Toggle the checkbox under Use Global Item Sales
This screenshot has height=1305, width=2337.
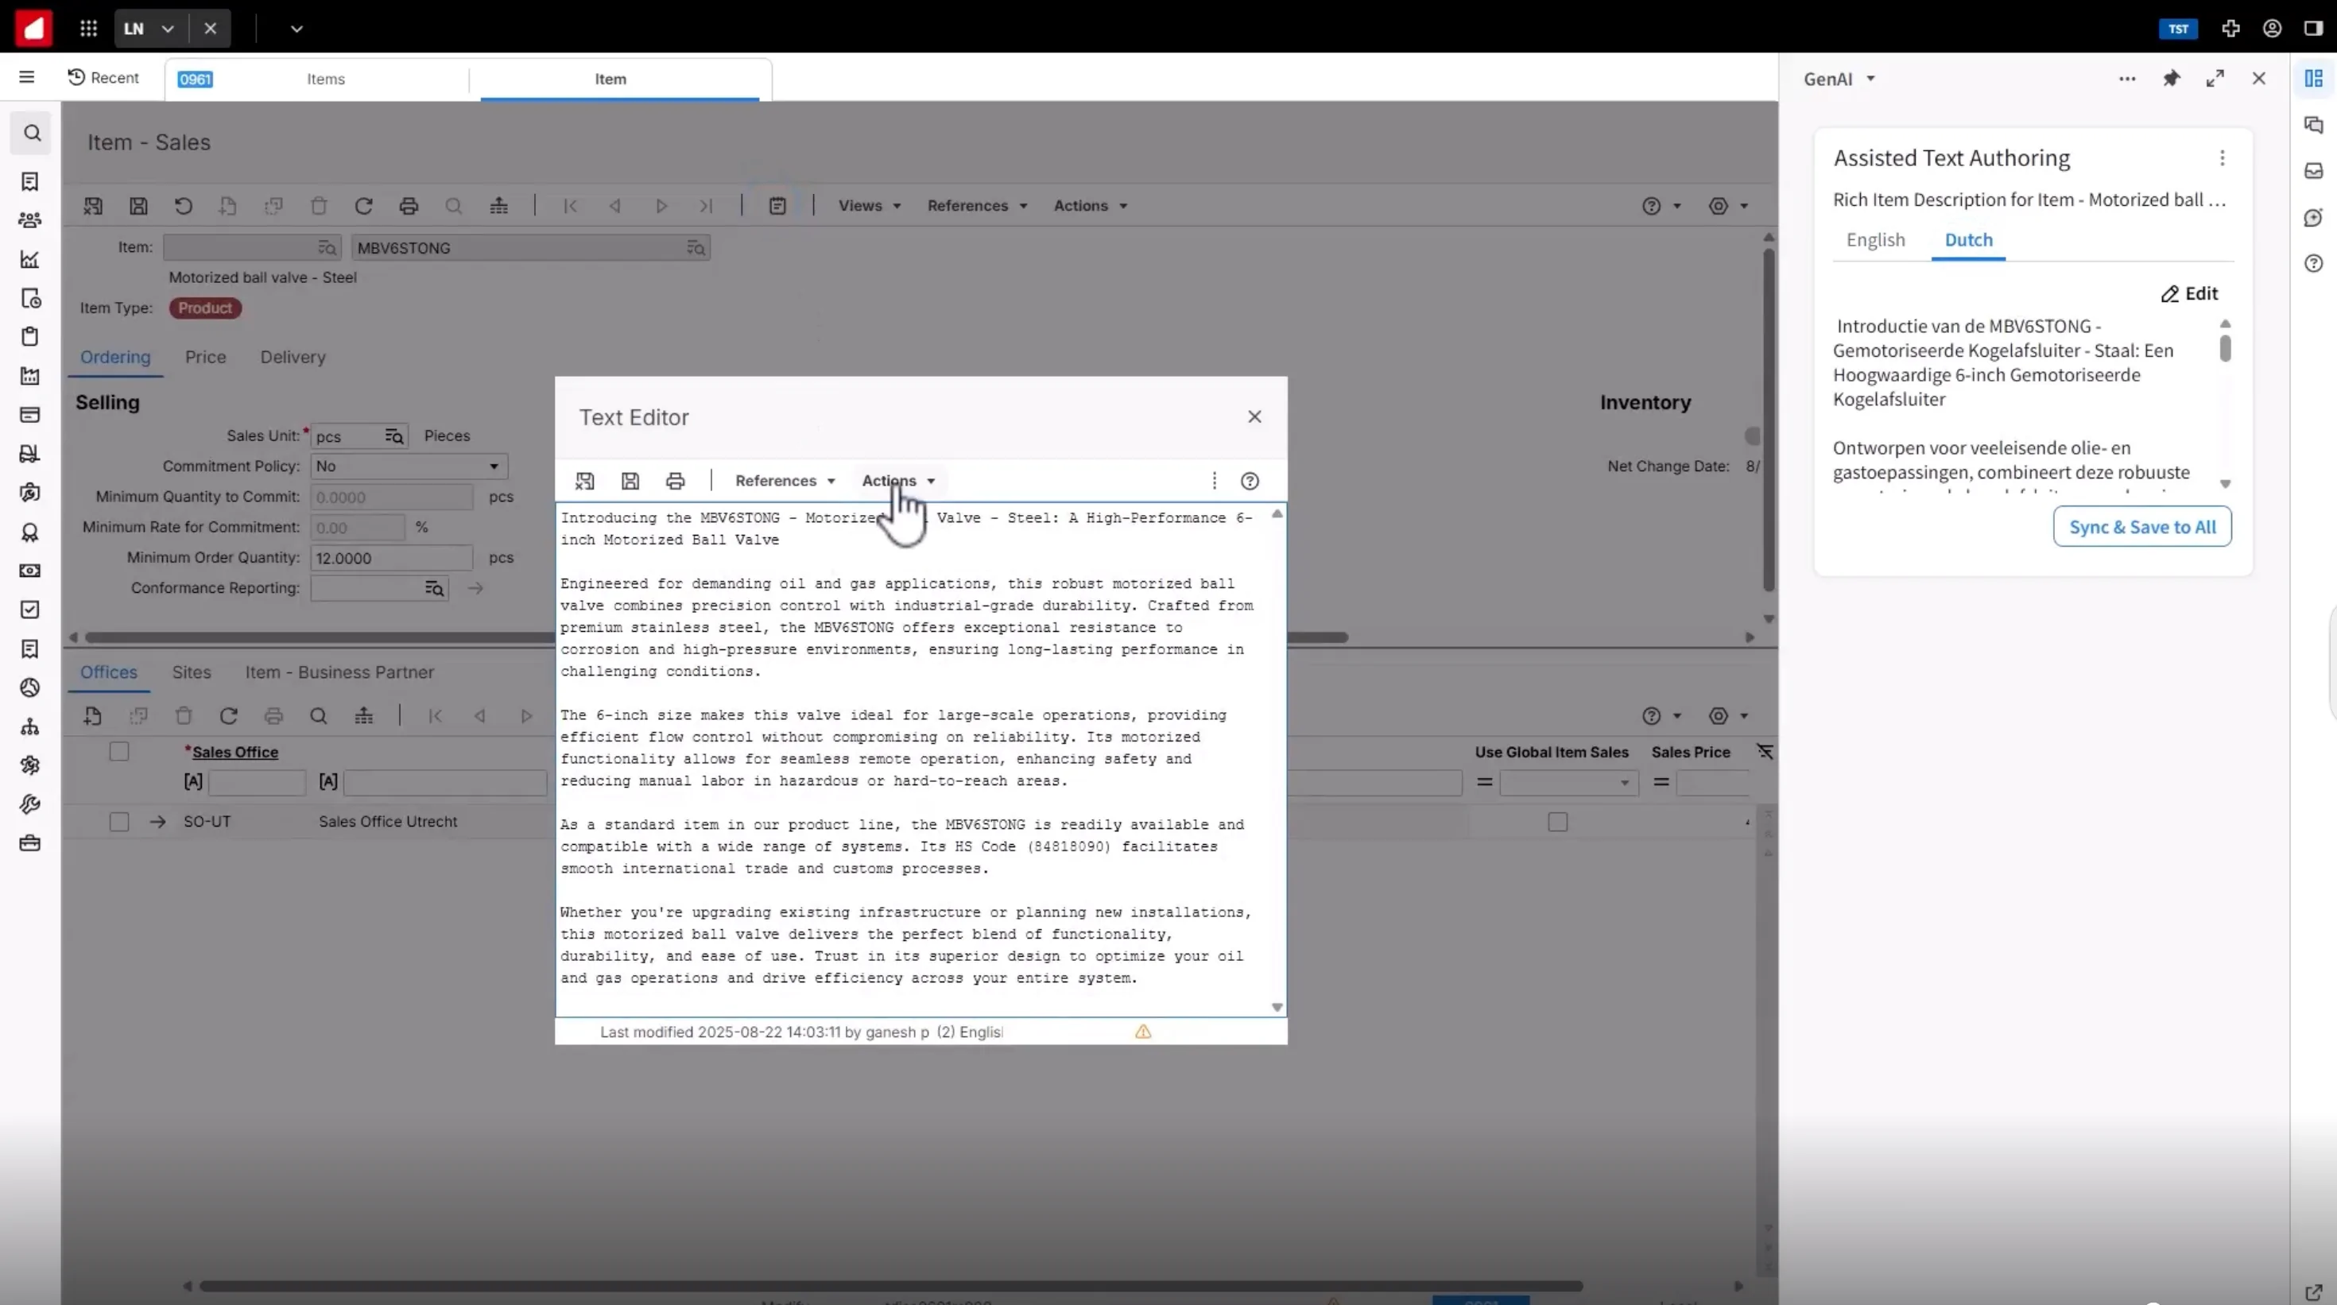tap(1556, 822)
